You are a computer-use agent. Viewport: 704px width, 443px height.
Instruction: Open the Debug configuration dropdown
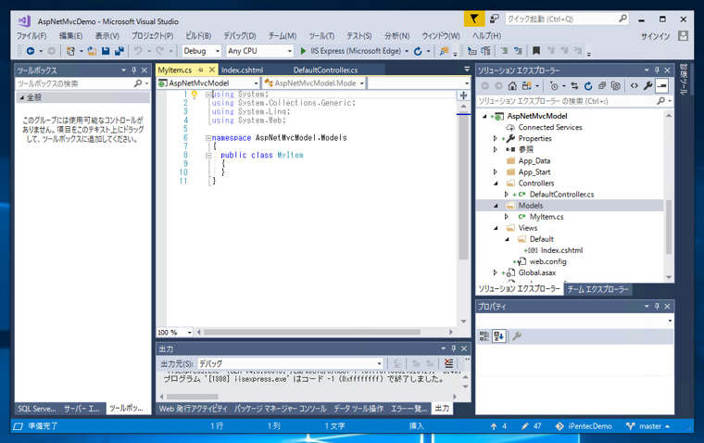[x=218, y=51]
